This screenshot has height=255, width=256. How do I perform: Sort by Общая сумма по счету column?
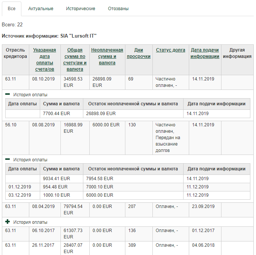pos(75,59)
